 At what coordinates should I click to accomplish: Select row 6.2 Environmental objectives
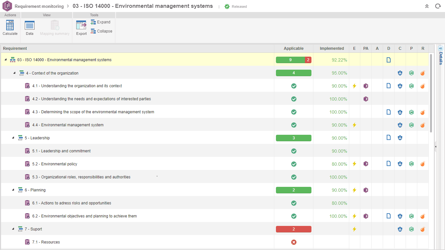[x=215, y=216]
